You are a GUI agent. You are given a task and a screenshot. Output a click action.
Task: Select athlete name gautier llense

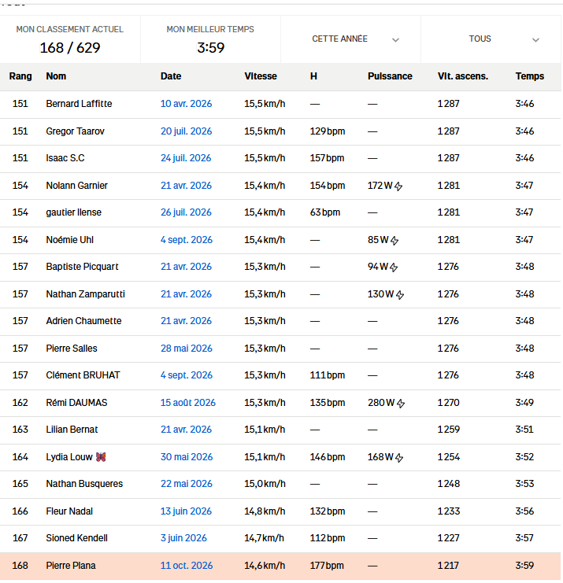pyautogui.click(x=74, y=212)
